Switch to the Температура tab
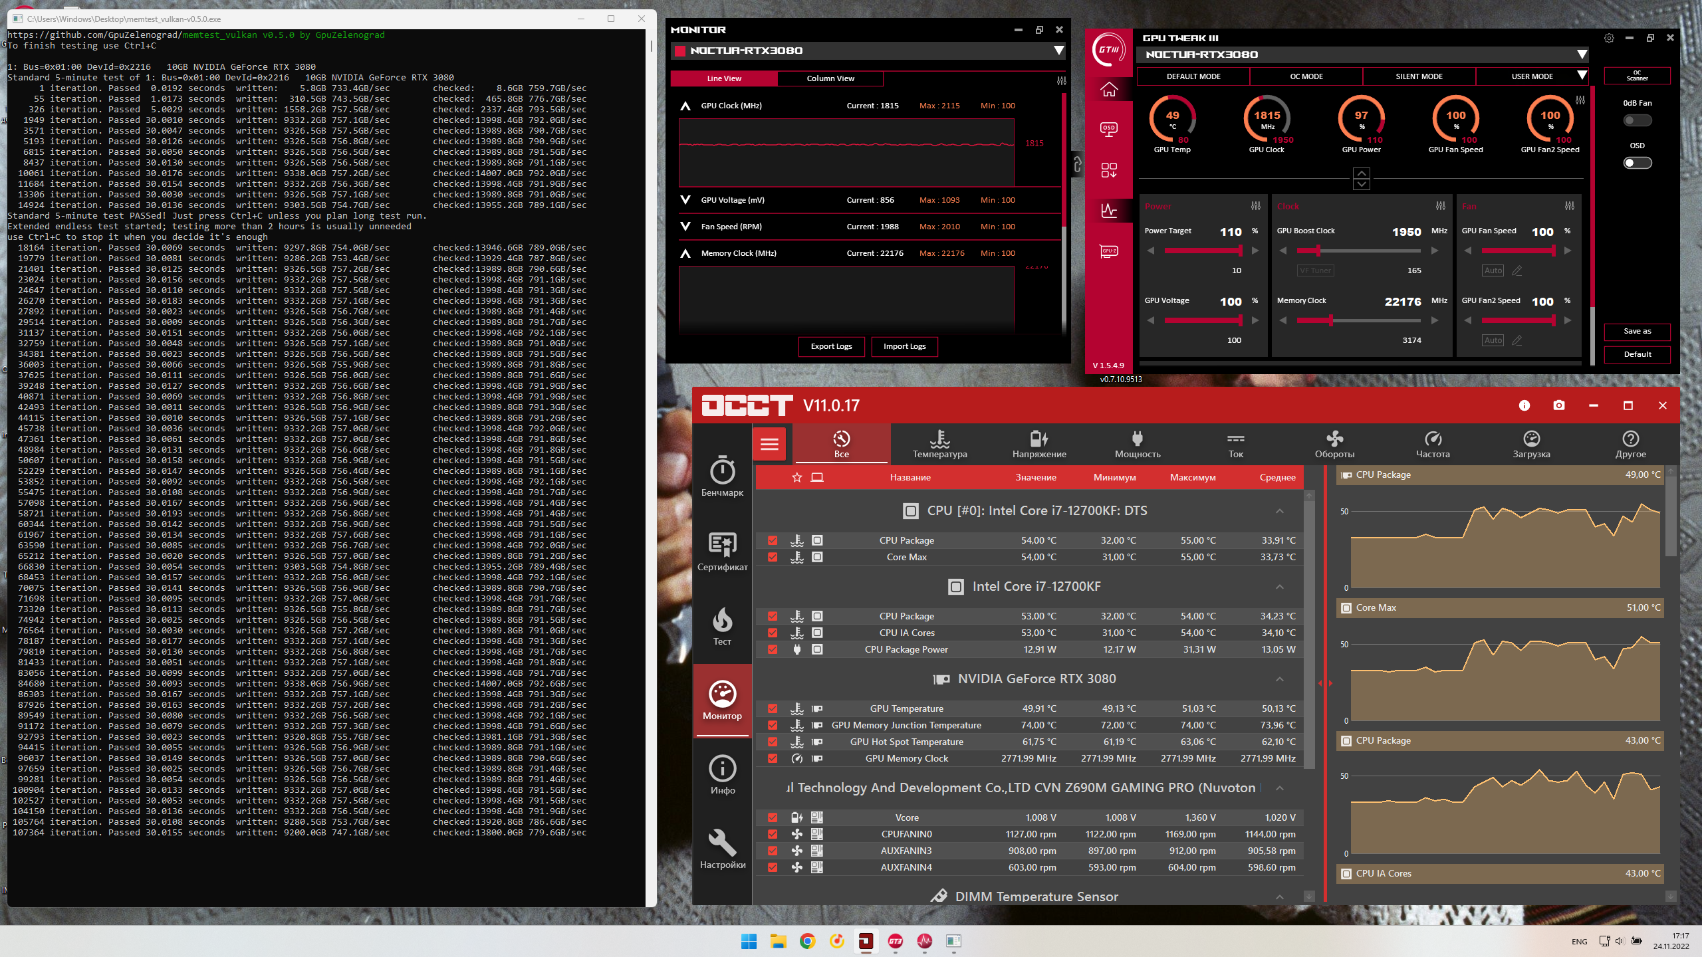 (x=939, y=444)
